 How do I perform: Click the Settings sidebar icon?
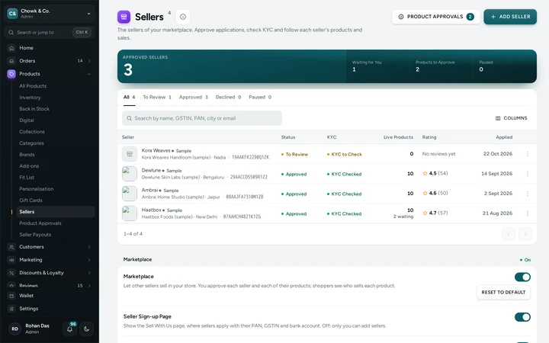tap(11, 309)
